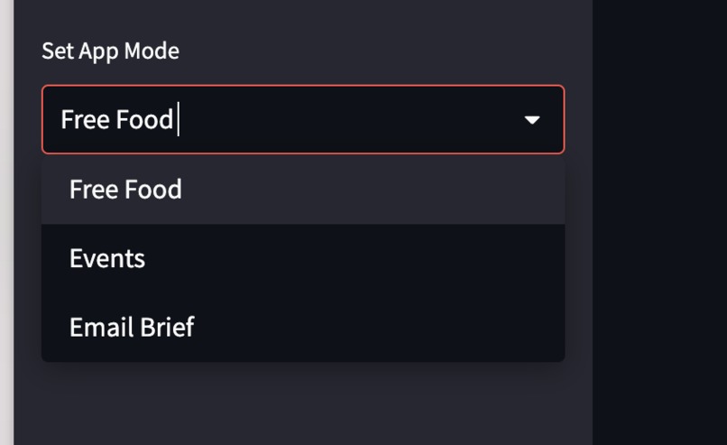Click the light gray sidebar edge strip
This screenshot has width=727, height=445.
[x=6, y=223]
